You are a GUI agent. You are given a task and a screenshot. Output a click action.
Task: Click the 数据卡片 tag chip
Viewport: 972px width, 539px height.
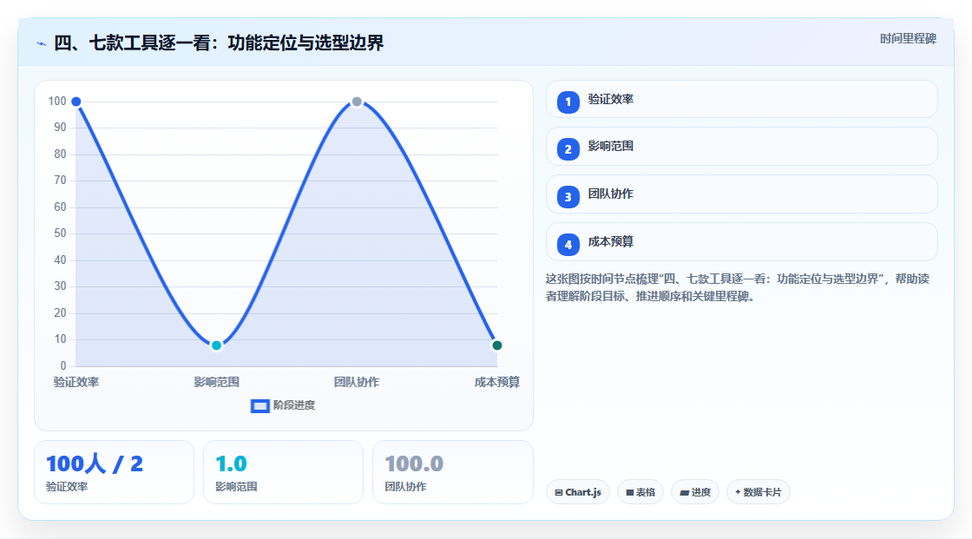click(759, 492)
